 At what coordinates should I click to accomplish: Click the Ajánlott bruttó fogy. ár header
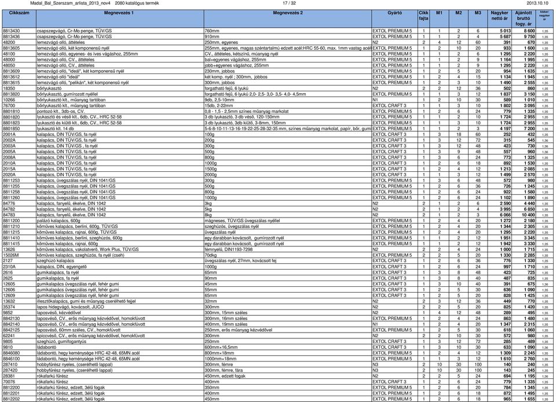(524, 19)
